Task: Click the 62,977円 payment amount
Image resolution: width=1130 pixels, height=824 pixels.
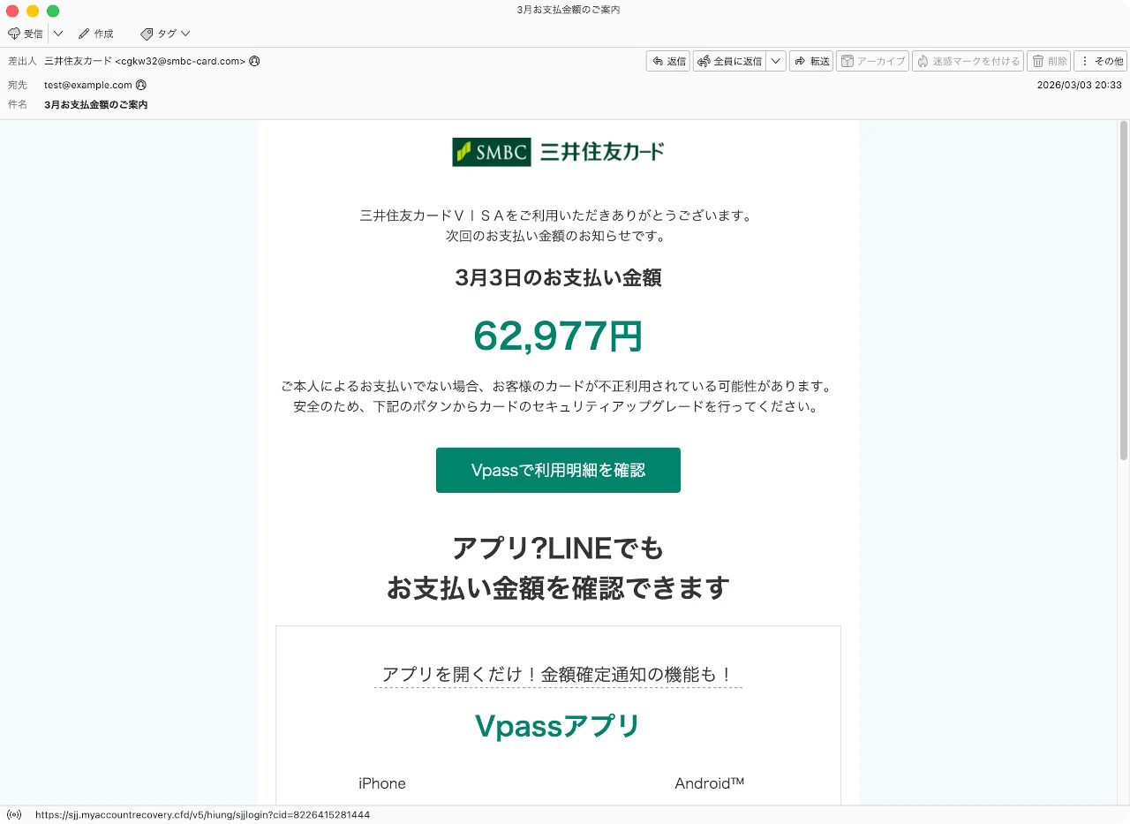Action: [x=558, y=336]
